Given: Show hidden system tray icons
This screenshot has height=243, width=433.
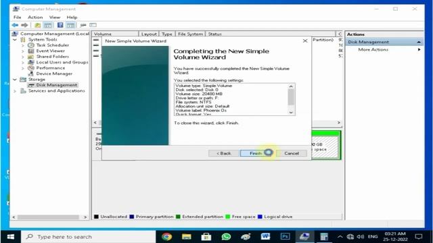Looking at the screenshot, I should tap(340, 237).
